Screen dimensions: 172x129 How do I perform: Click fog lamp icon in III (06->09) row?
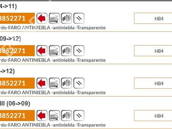click(66, 116)
